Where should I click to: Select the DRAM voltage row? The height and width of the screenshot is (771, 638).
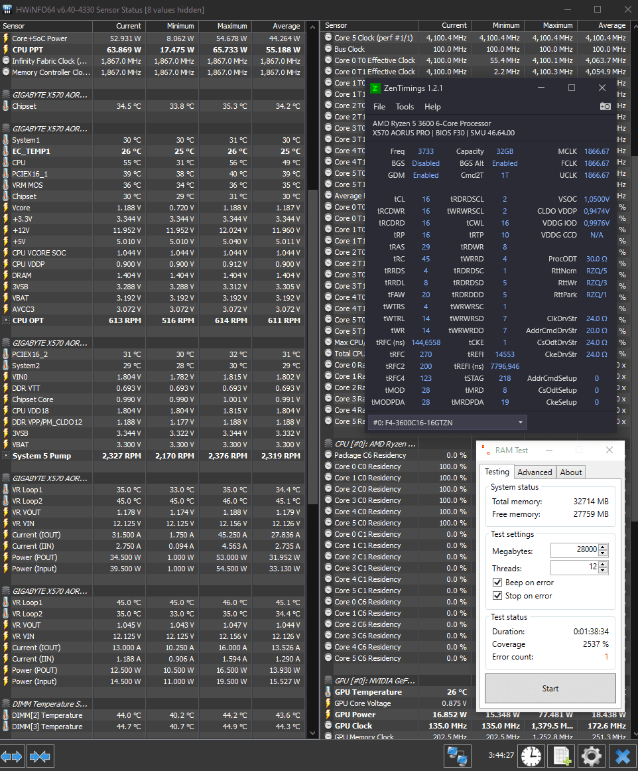[153, 275]
